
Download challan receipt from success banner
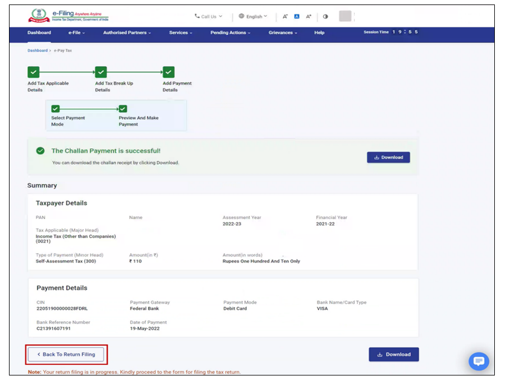[388, 157]
